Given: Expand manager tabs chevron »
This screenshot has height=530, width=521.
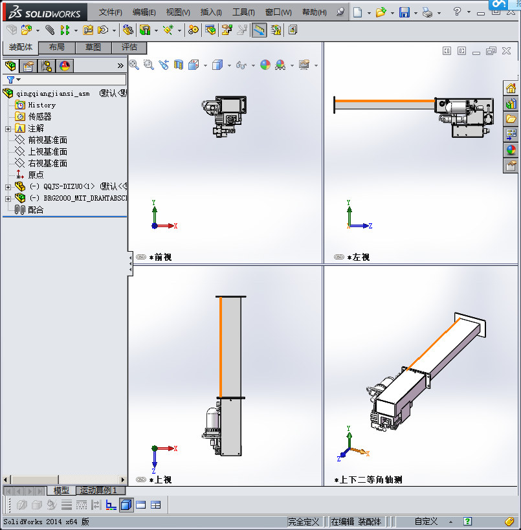Looking at the screenshot, I should (120, 65).
